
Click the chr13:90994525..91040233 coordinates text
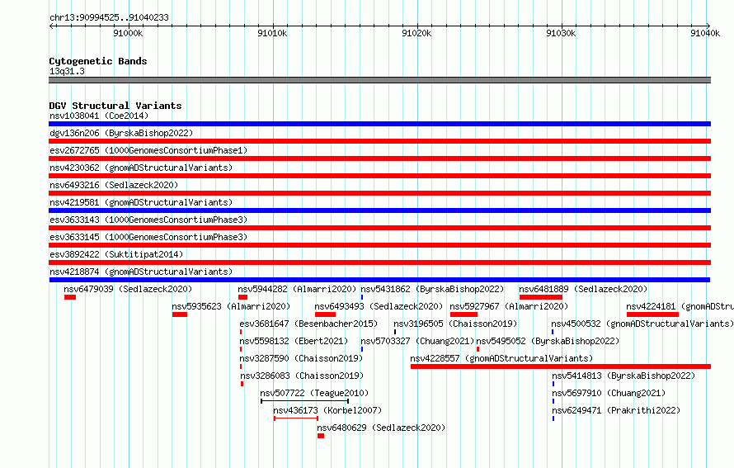pyautogui.click(x=109, y=18)
